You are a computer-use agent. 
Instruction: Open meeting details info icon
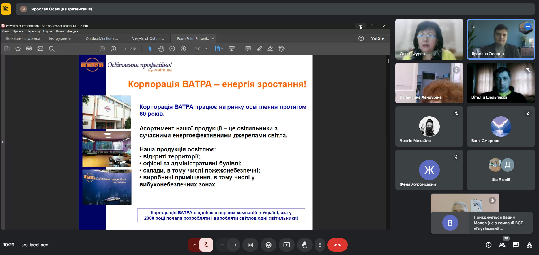coord(489,245)
